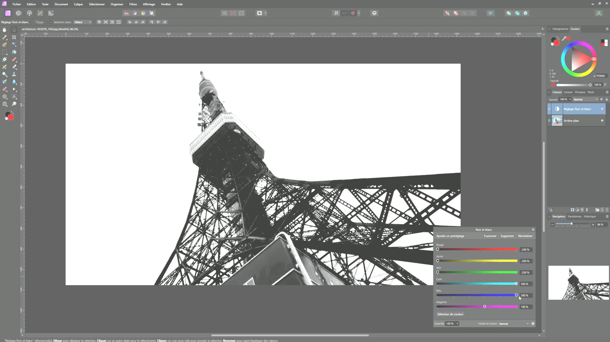Select the Crop tool

pyautogui.click(x=14, y=37)
